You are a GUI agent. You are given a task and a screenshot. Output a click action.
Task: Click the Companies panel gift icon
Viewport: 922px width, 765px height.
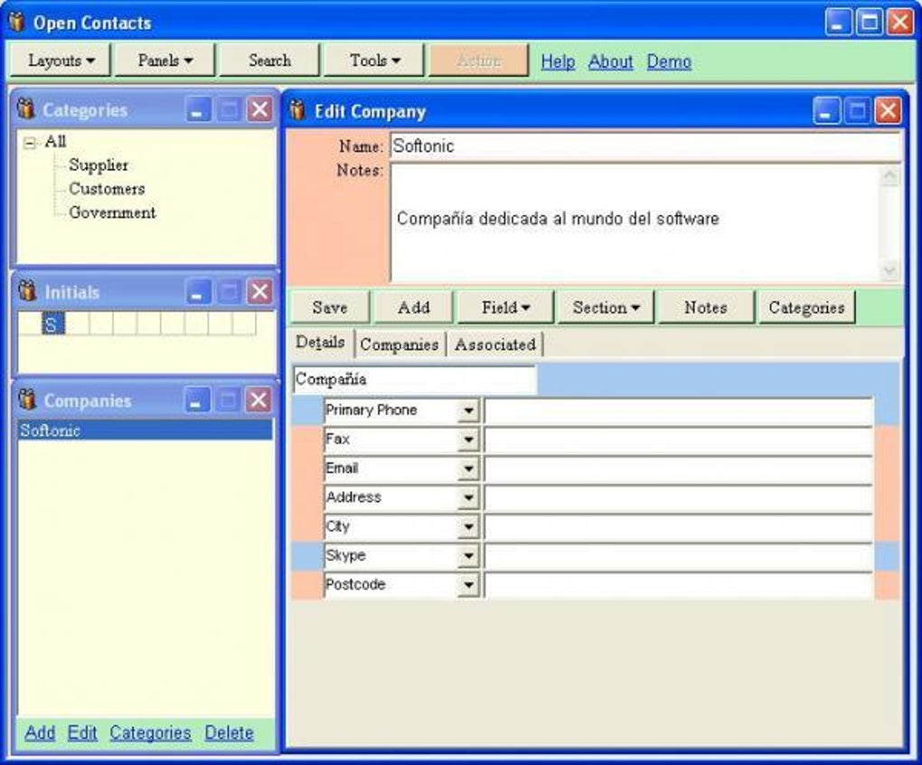27,399
